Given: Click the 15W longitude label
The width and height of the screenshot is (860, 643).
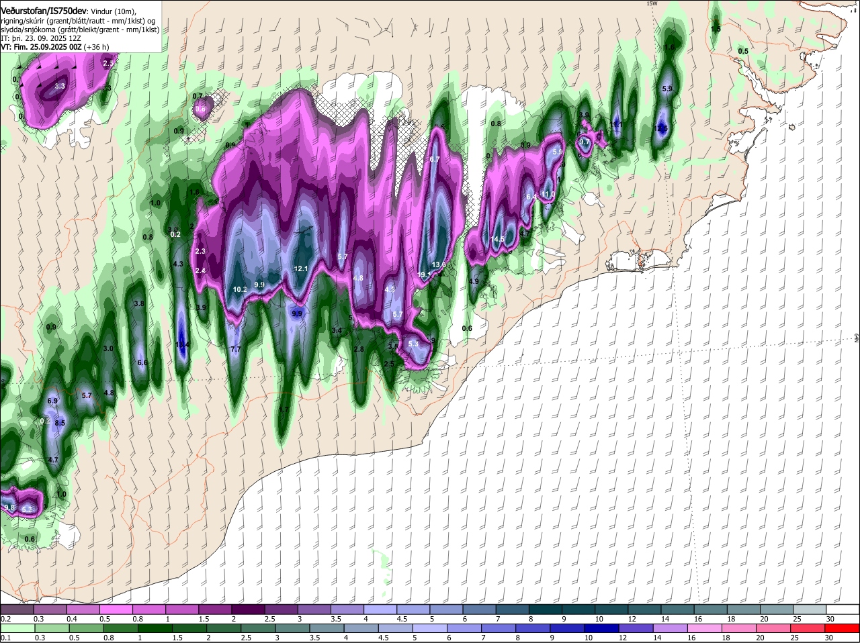Looking at the screenshot, I should point(651,3).
